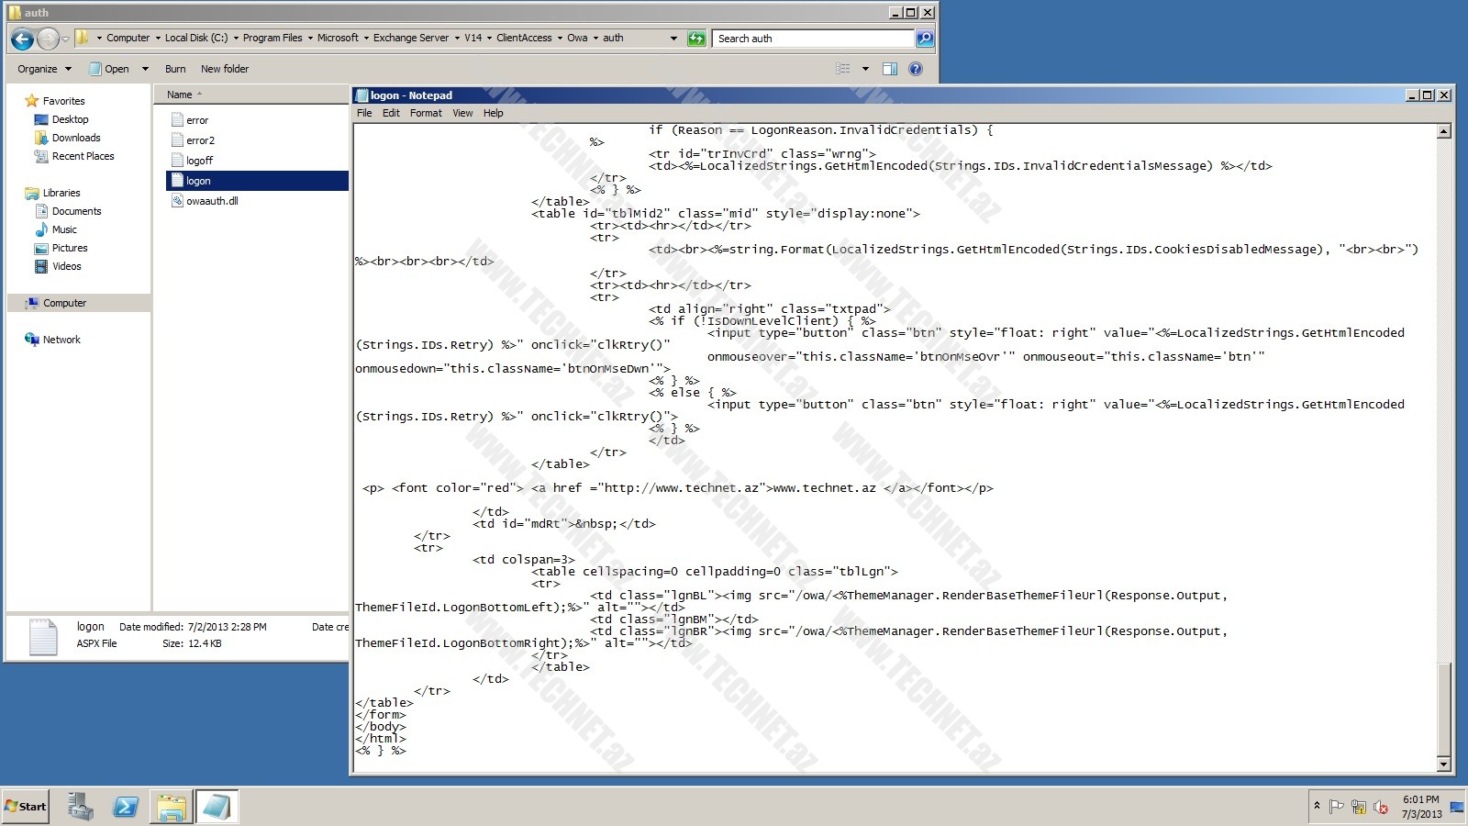Click the New folder button
Viewport: 1468px width, 826px height.
tap(225, 69)
